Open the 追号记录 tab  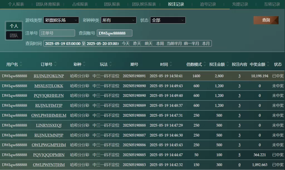click(x=208, y=4)
